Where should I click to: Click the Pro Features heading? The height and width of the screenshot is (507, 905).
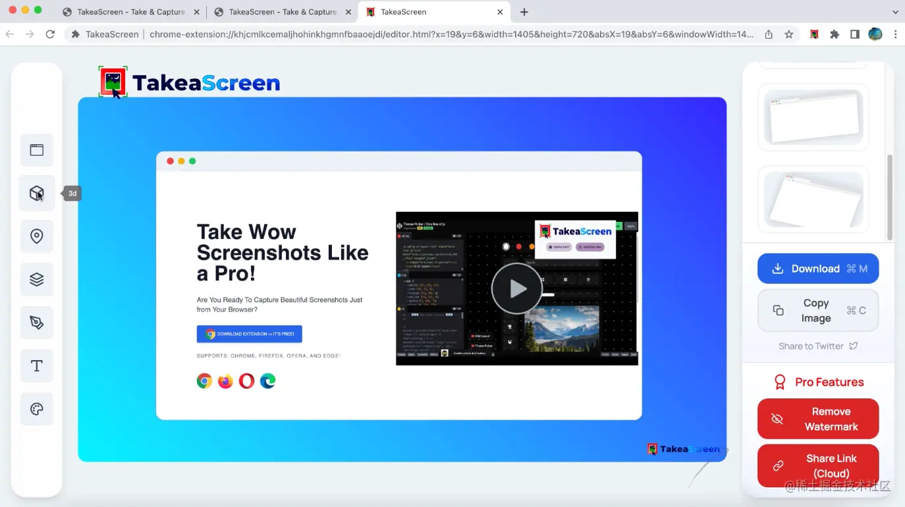(x=818, y=382)
